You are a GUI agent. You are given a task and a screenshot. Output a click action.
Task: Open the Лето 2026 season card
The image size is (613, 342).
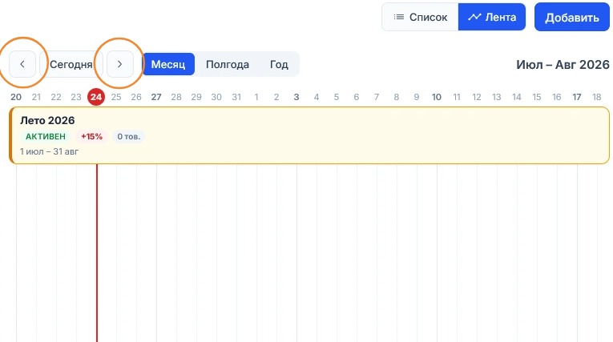pyautogui.click(x=309, y=135)
